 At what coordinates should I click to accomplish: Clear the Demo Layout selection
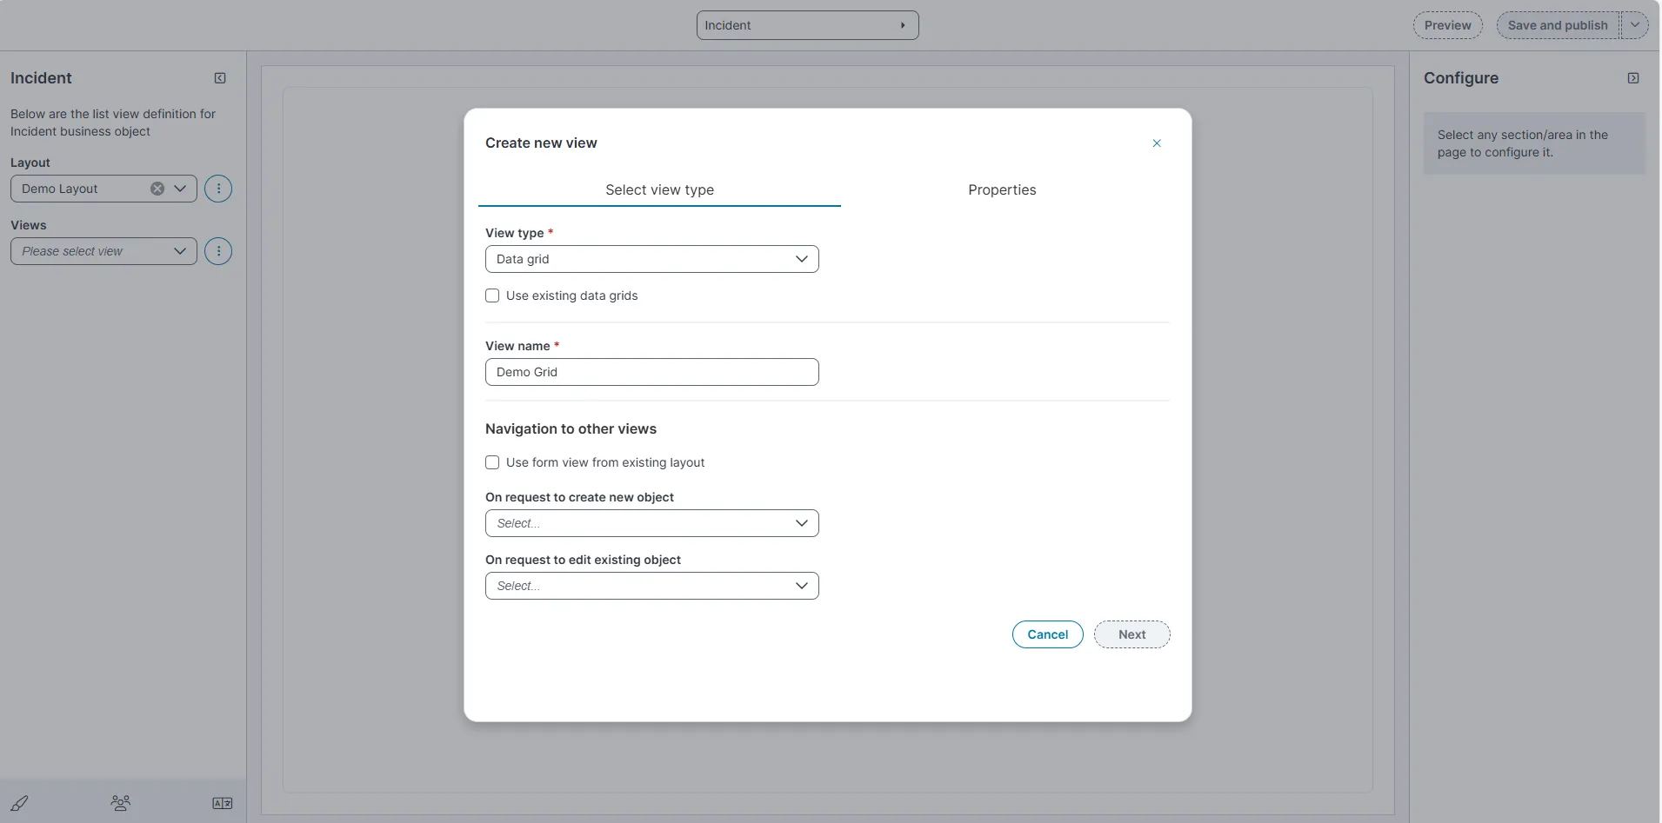click(x=157, y=189)
